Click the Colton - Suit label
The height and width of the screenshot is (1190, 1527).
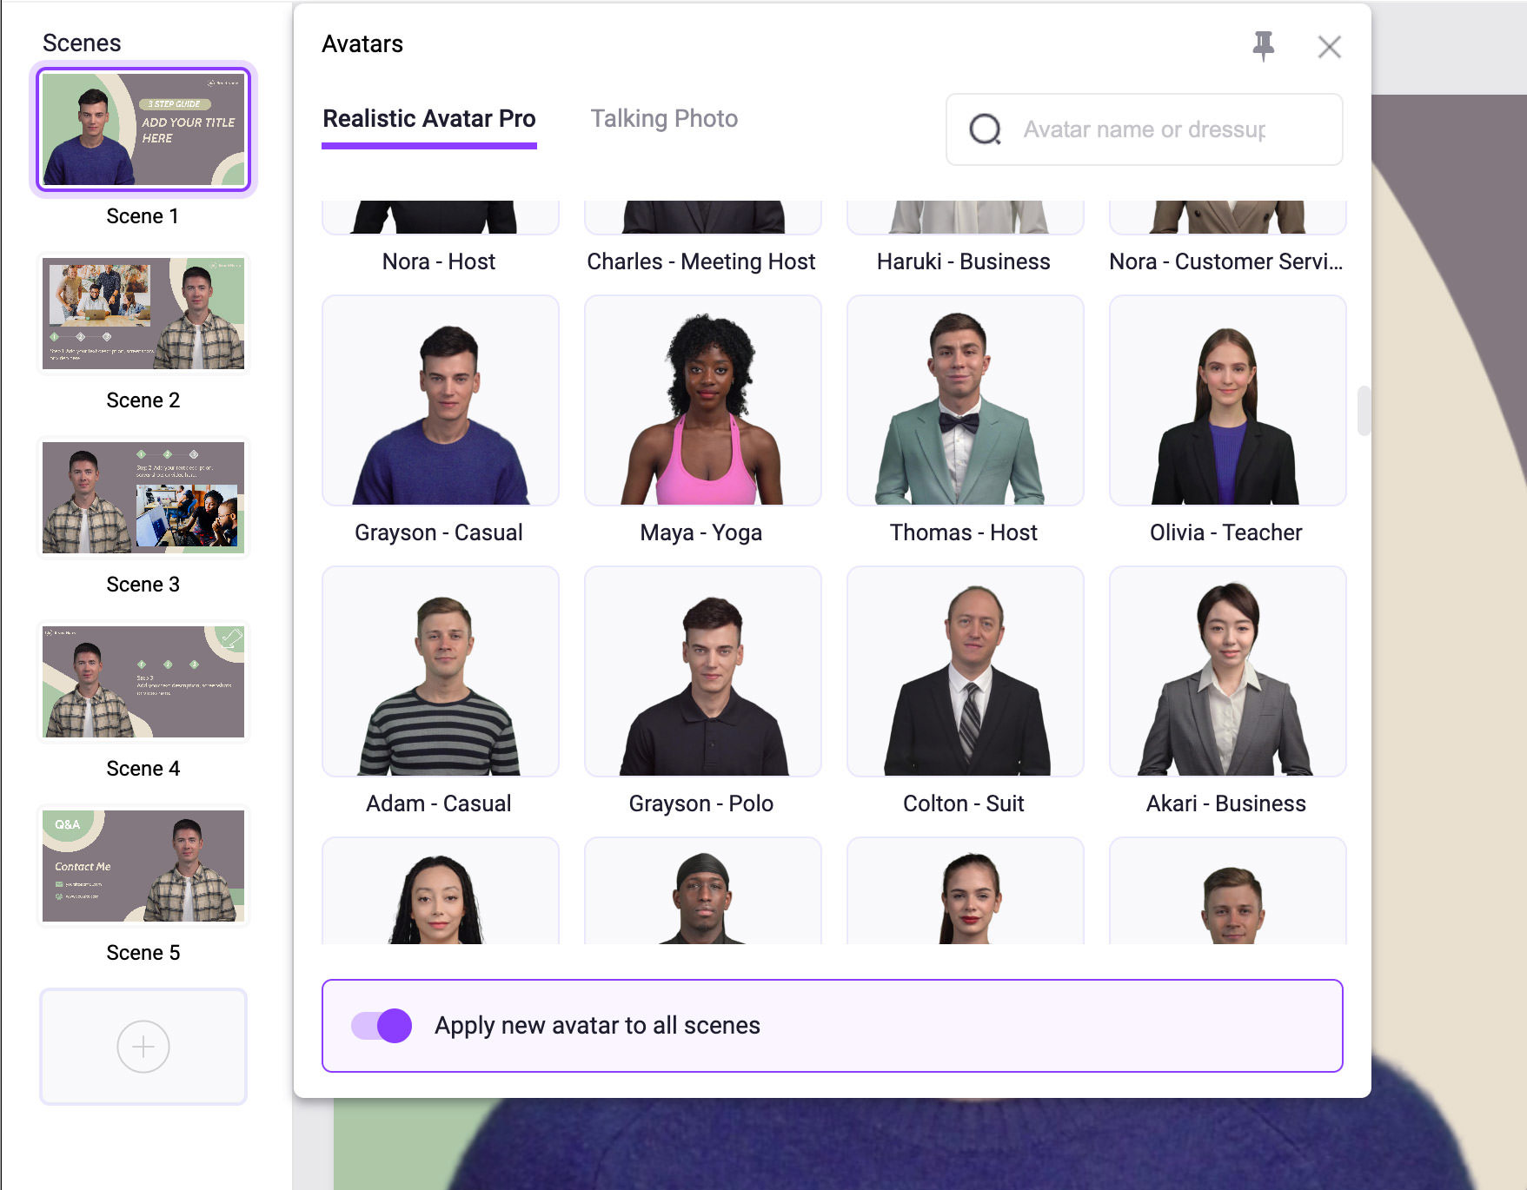(x=964, y=803)
